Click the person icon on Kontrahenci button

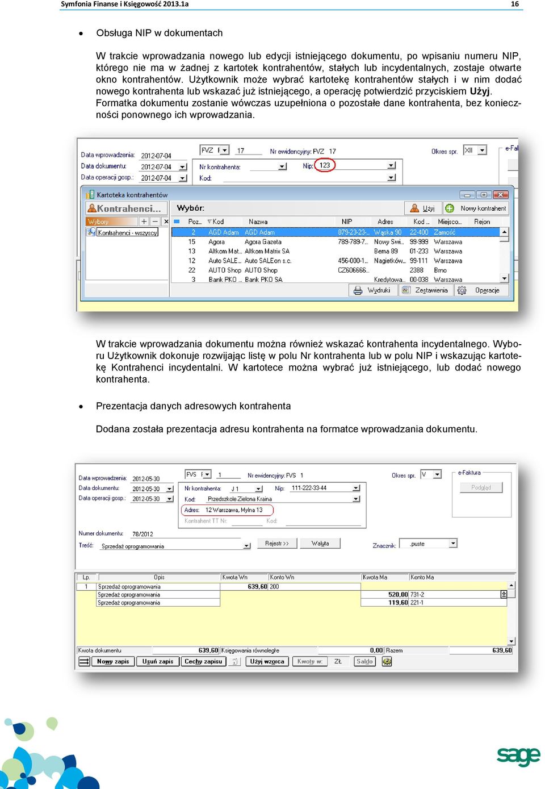point(91,208)
